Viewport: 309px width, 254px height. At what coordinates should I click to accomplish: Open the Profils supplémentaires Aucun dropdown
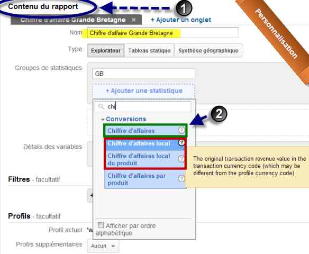coord(103,246)
